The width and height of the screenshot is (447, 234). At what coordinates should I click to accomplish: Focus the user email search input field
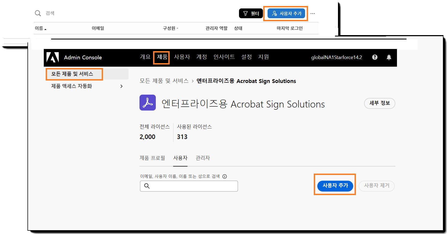pyautogui.click(x=189, y=186)
